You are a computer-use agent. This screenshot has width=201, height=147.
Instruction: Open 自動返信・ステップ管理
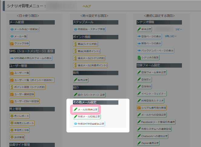[x=89, y=30]
